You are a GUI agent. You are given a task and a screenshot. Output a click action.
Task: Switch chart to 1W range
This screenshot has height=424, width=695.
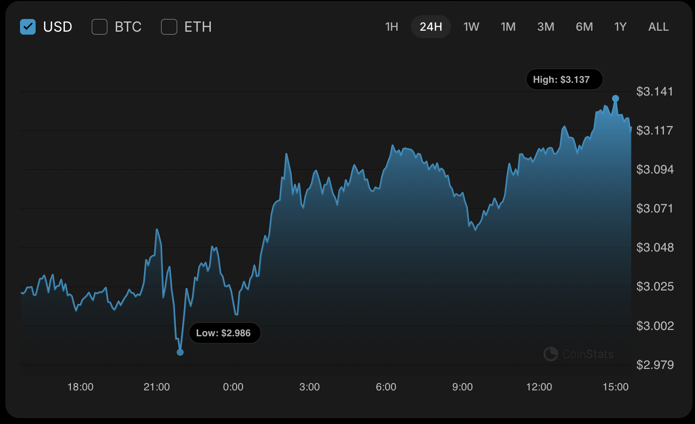(x=471, y=27)
